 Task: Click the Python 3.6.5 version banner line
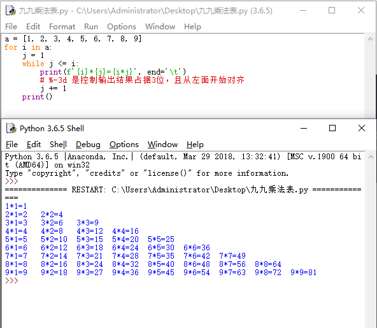pyautogui.click(x=183, y=157)
